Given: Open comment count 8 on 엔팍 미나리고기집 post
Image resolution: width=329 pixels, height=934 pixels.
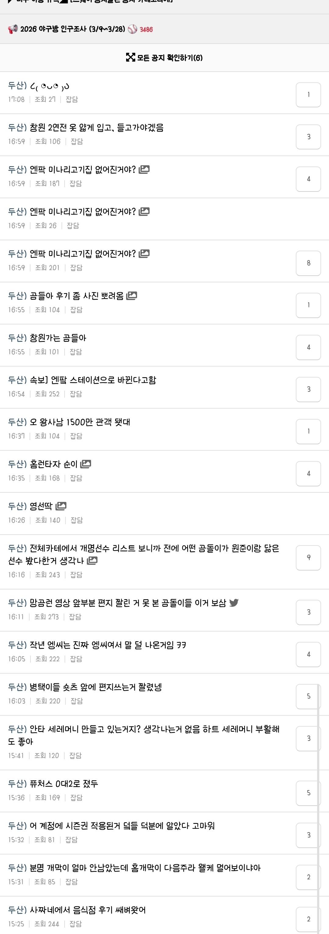Looking at the screenshot, I should (308, 263).
